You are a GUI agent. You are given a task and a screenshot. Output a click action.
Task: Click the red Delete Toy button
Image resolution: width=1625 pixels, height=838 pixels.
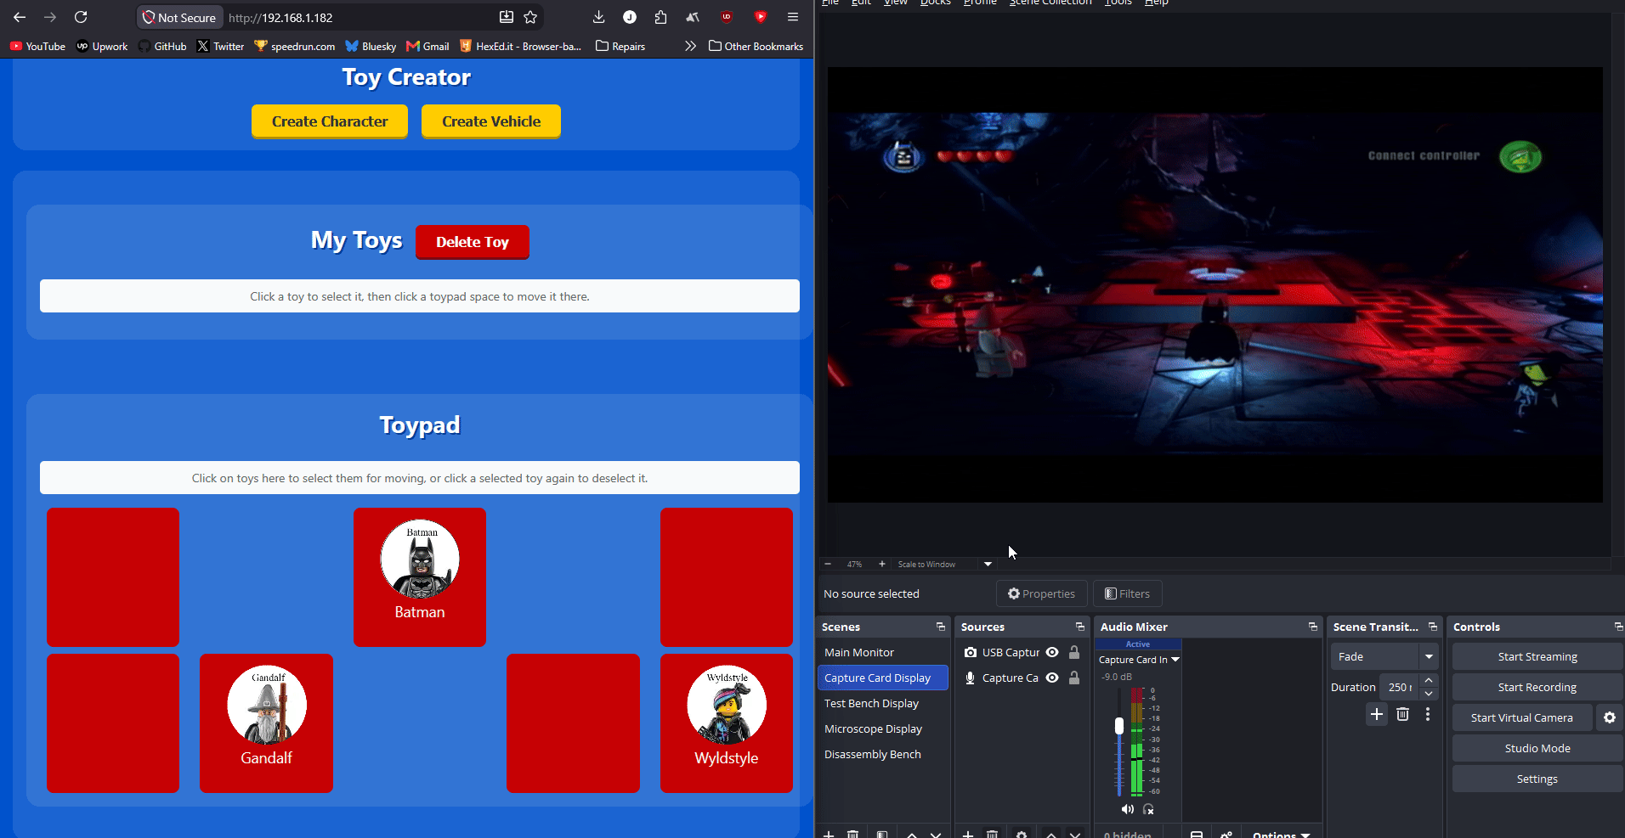tap(473, 242)
